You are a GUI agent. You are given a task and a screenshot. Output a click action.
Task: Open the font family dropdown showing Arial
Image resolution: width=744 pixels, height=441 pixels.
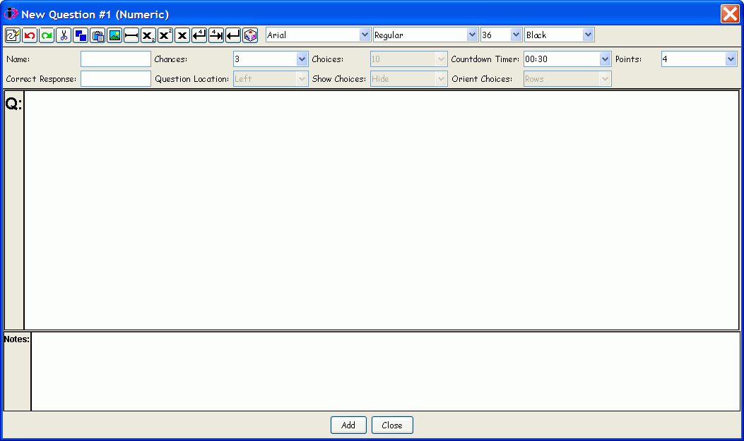(x=365, y=34)
